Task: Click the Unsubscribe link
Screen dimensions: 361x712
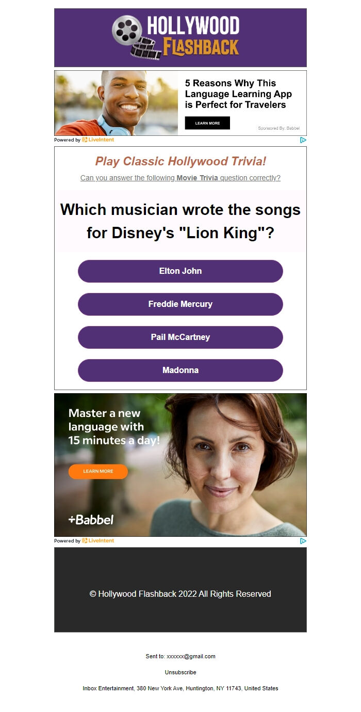Action: [x=180, y=672]
